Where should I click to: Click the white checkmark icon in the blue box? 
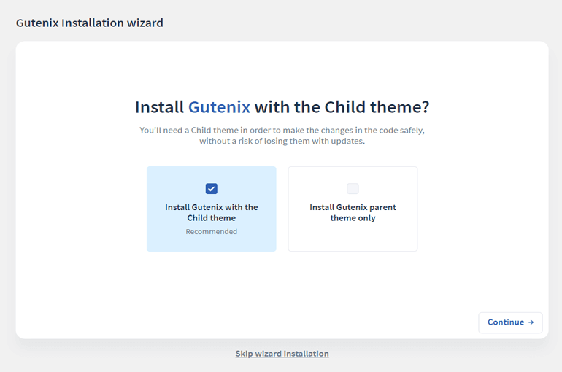tap(212, 189)
